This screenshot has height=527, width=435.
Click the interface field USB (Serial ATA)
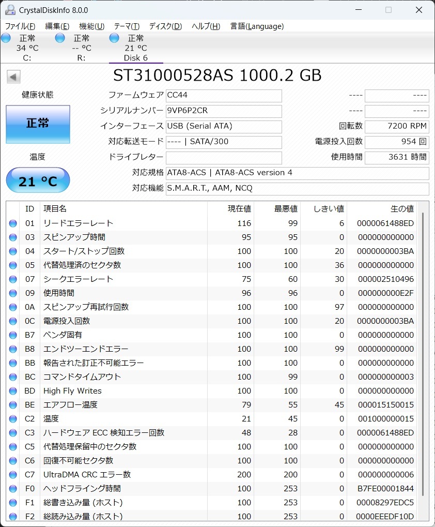(224, 126)
